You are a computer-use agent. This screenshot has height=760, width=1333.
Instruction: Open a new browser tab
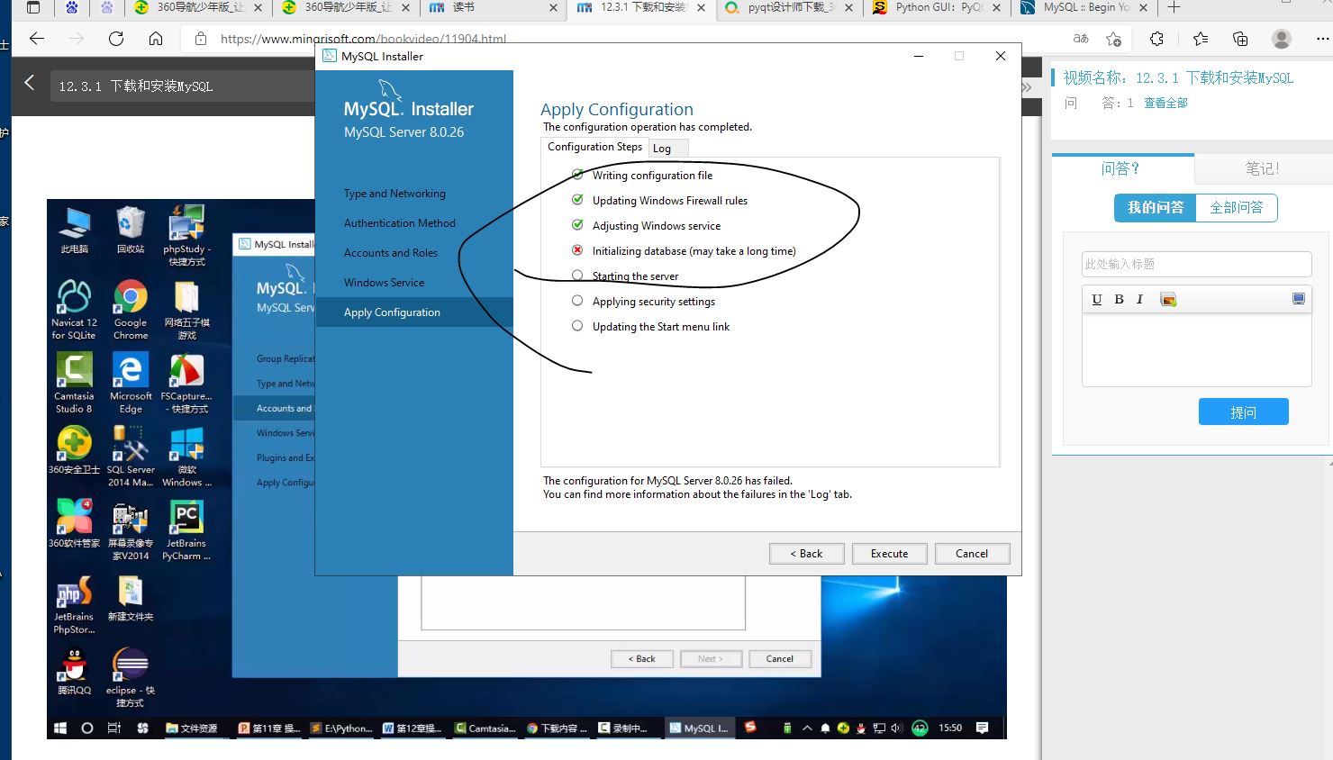[x=1174, y=8]
